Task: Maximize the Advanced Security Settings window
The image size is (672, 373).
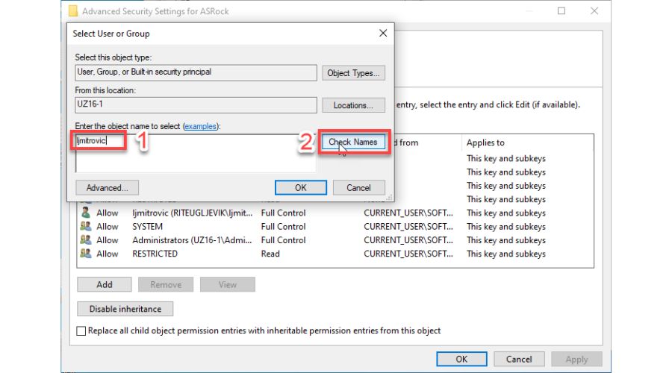Action: tap(561, 10)
